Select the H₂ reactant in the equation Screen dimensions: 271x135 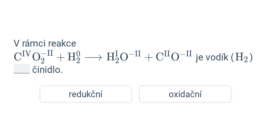pos(74,57)
